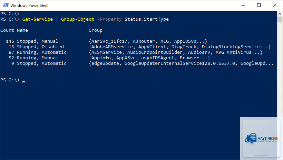Click the count value 15
283x160 pixels.
pos(11,47)
